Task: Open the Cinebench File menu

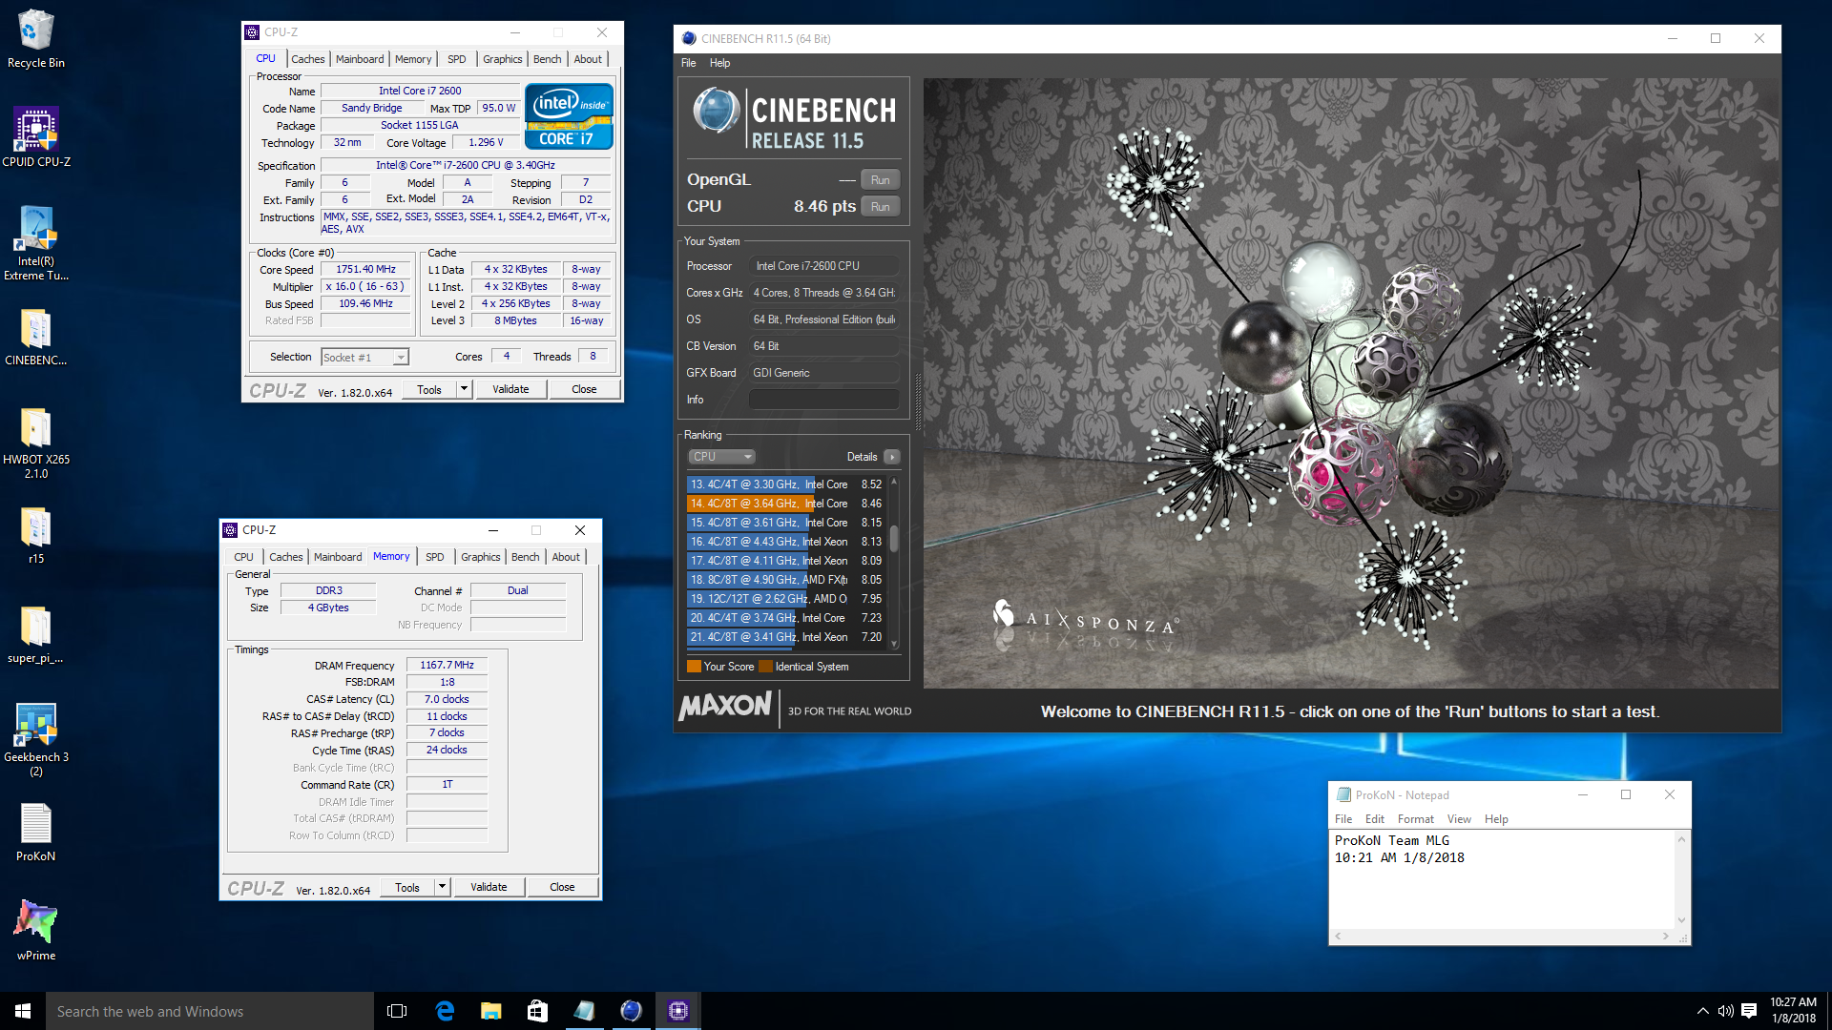Action: coord(688,63)
